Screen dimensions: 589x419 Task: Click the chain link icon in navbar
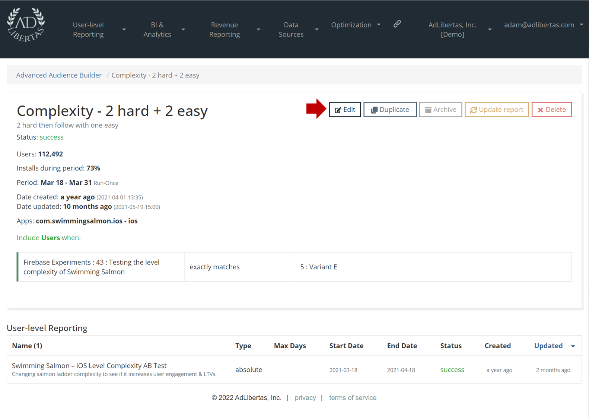coord(397,24)
